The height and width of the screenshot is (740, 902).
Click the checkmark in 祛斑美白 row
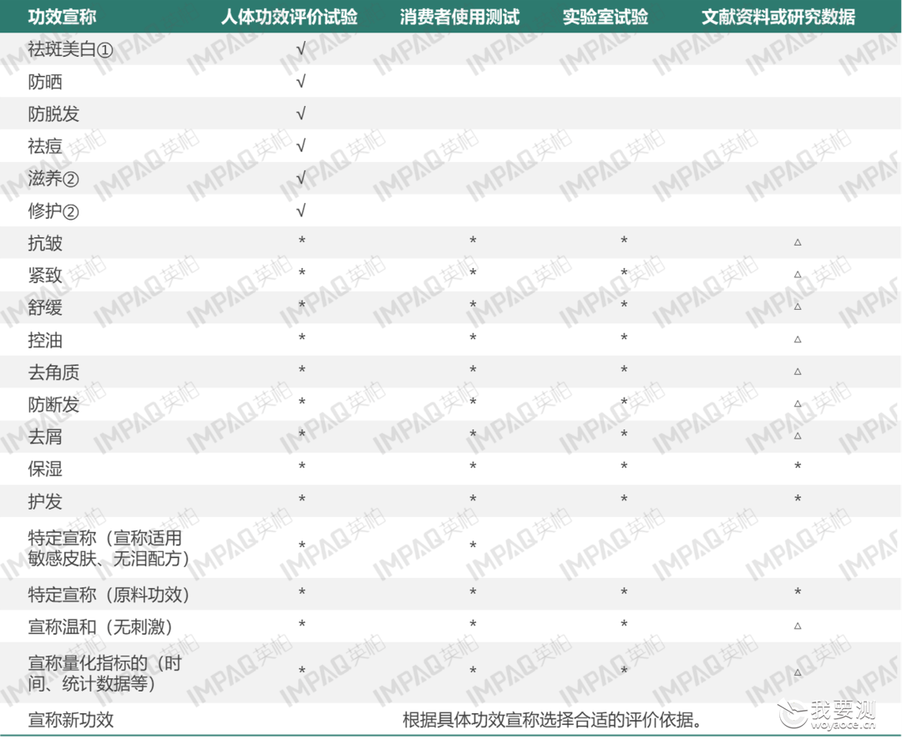301,49
